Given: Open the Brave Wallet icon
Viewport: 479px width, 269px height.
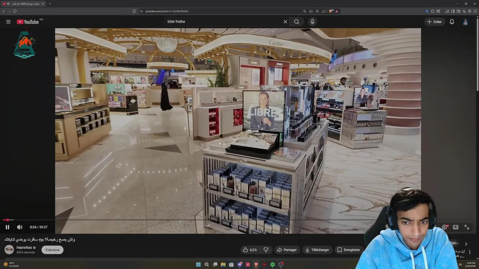Looking at the screenshot, I should 458,11.
